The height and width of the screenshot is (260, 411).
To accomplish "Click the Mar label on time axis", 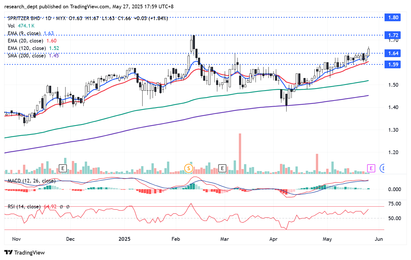I will pyautogui.click(x=224, y=239).
